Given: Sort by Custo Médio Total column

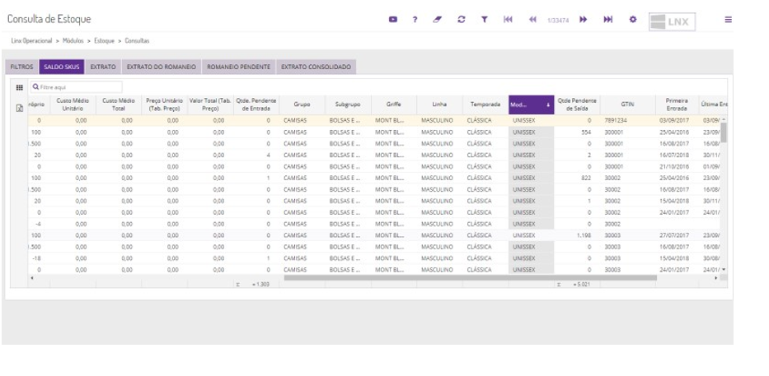Looking at the screenshot, I should coord(119,104).
